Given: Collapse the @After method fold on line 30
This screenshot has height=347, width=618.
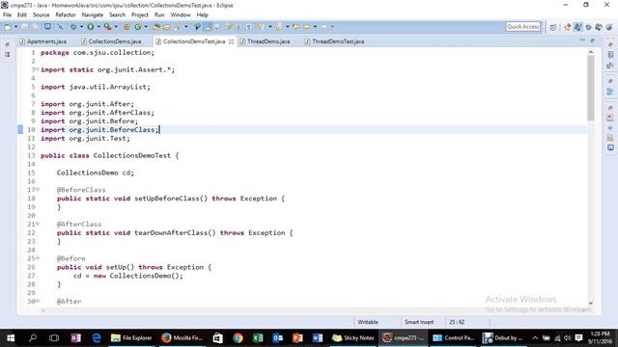Looking at the screenshot, I should [38, 301].
